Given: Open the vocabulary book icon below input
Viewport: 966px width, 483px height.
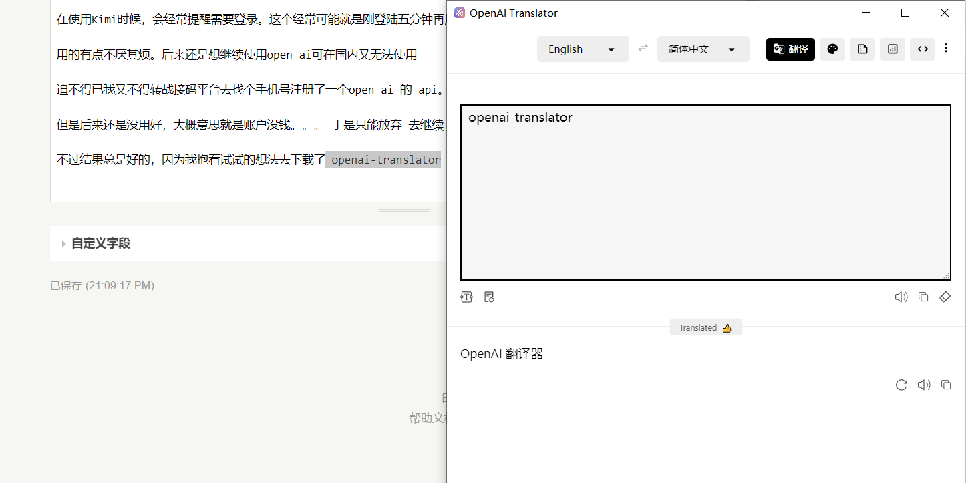Looking at the screenshot, I should coord(489,297).
